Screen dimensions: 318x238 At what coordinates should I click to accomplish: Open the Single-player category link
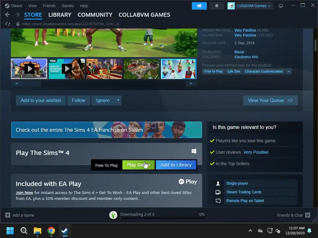pyautogui.click(x=237, y=183)
